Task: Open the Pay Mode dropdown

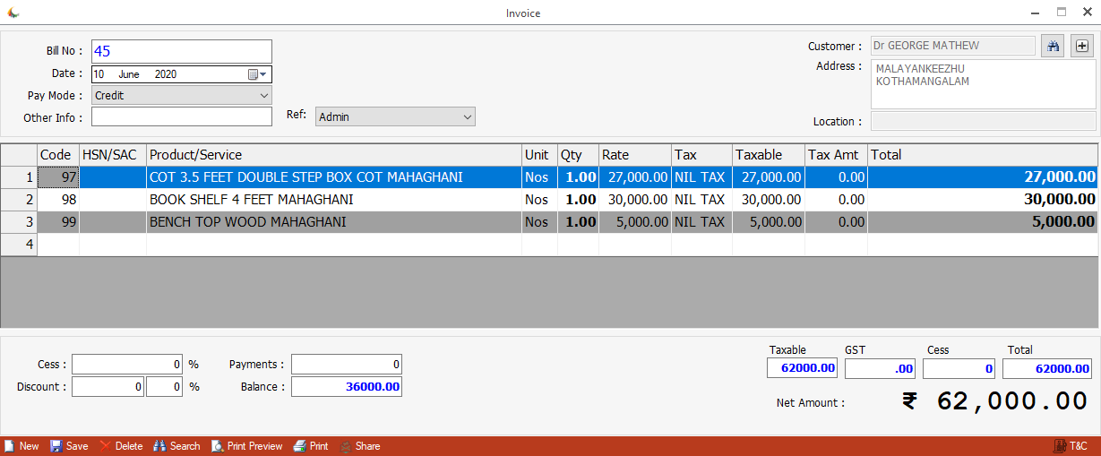Action: click(263, 95)
